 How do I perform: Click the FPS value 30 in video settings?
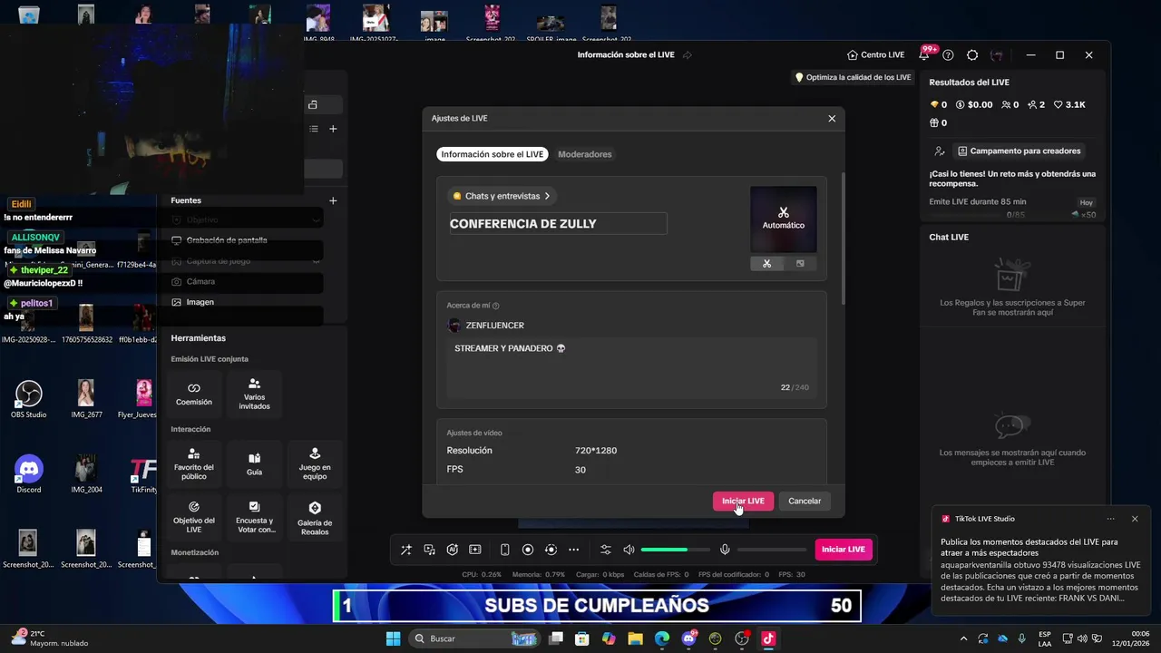tap(580, 470)
